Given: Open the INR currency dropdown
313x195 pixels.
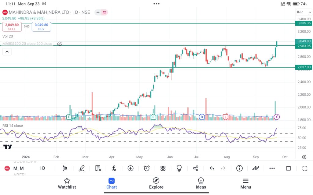Looking at the screenshot, I should [x=304, y=12].
